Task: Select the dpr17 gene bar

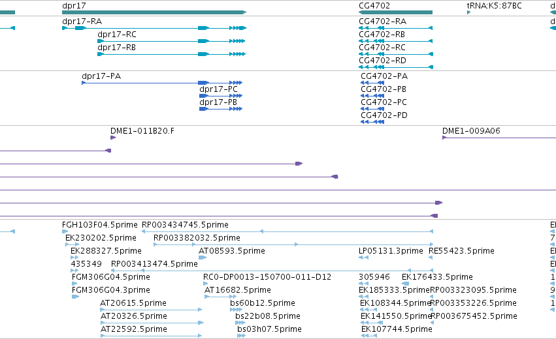Action: (x=154, y=12)
